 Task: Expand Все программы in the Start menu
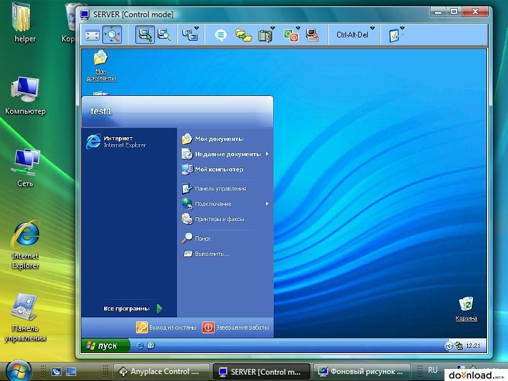pos(133,309)
